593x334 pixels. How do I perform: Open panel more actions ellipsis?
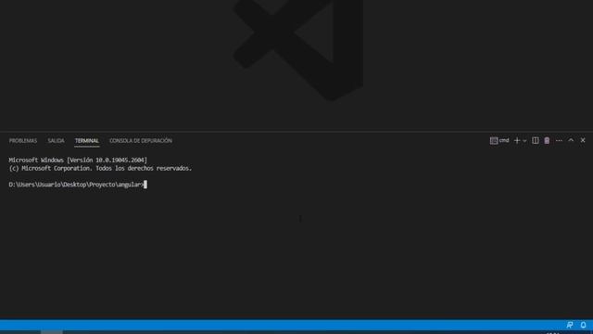click(x=559, y=140)
